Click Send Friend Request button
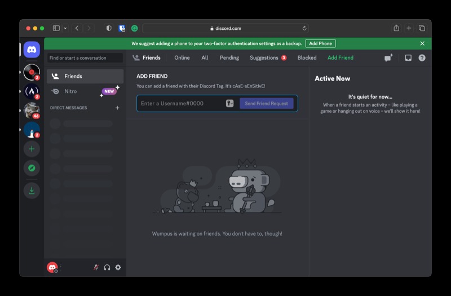 (x=266, y=103)
